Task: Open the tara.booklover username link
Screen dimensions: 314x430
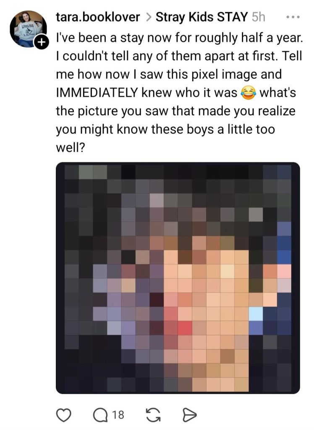Action: pos(98,17)
